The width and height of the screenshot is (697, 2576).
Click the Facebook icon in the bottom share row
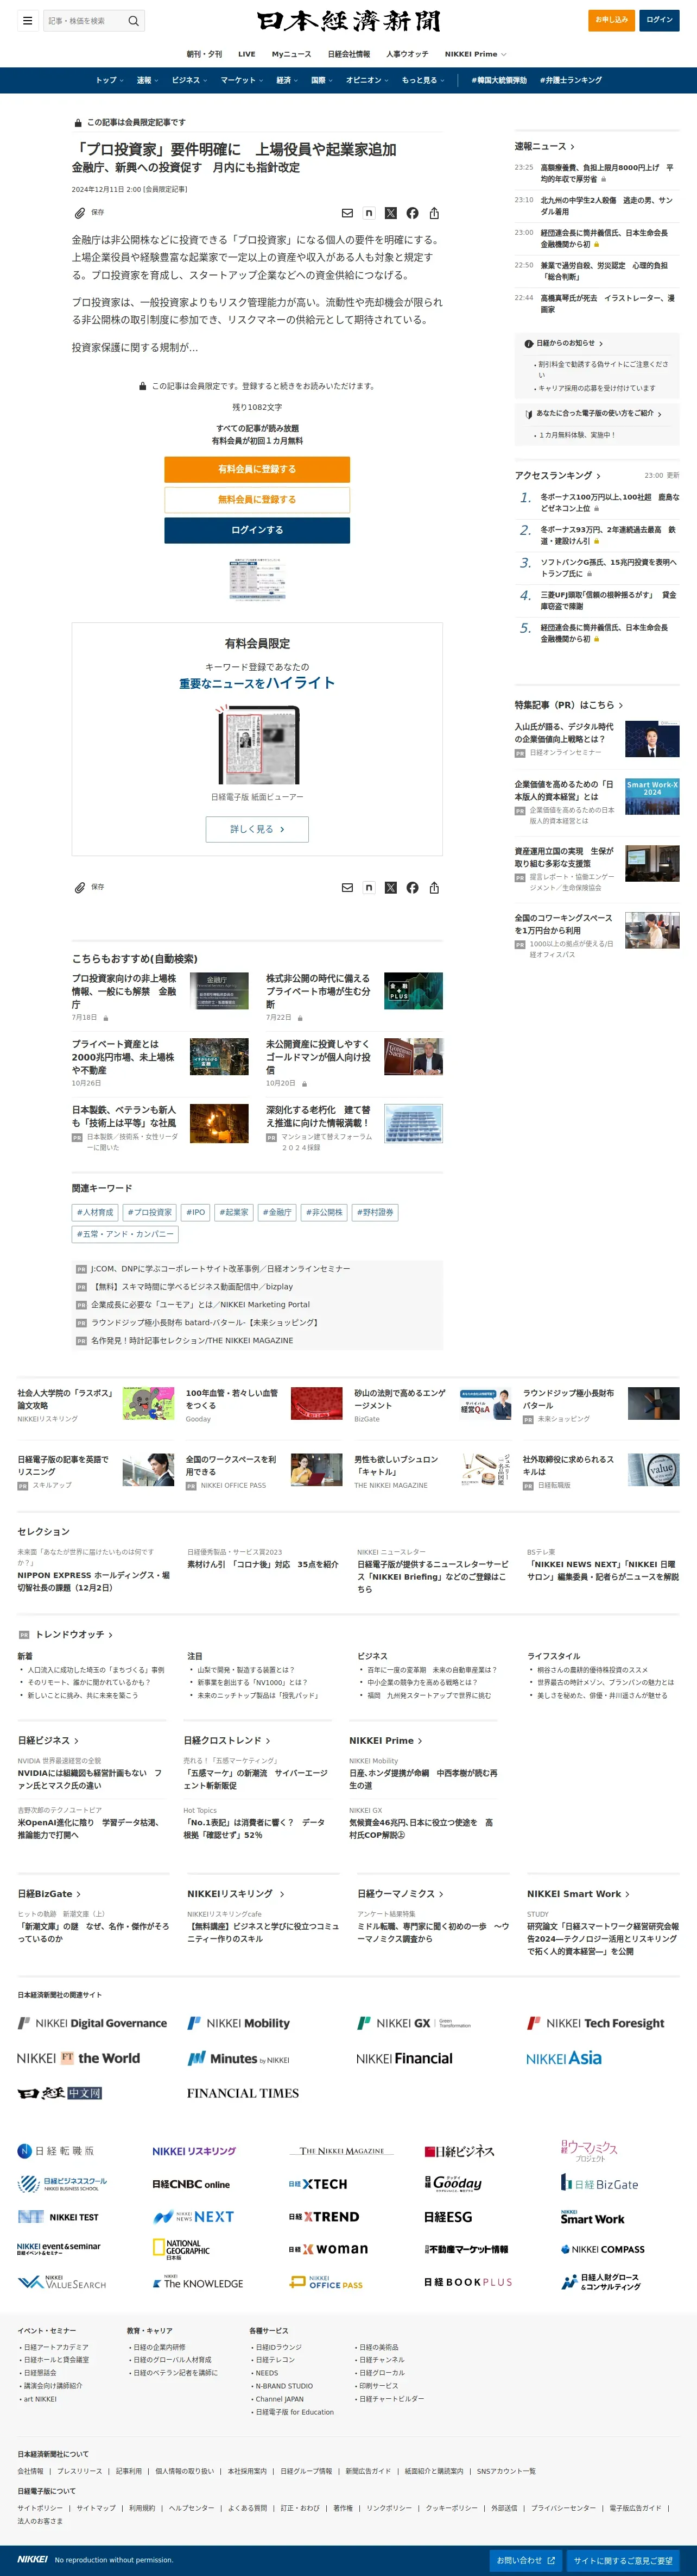413,887
